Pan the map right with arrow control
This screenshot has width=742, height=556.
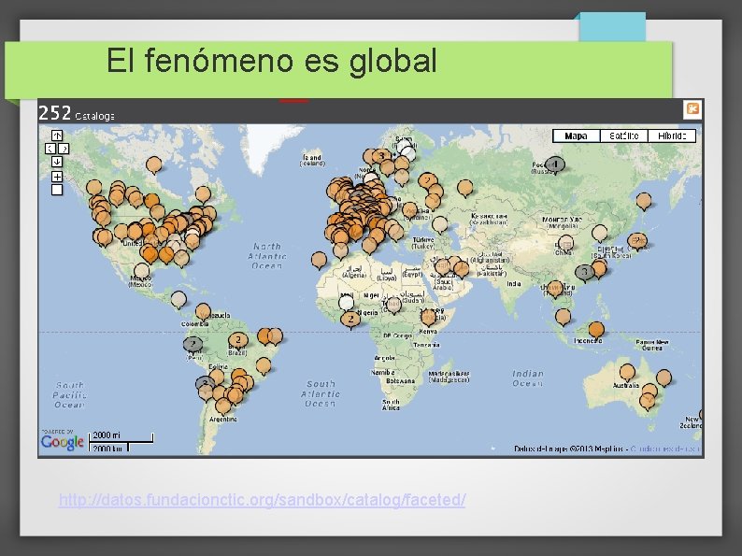[x=64, y=149]
